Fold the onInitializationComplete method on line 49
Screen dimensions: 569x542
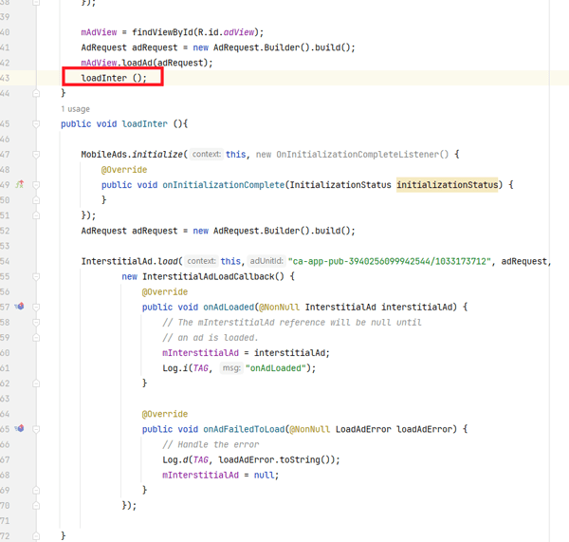click(x=36, y=185)
